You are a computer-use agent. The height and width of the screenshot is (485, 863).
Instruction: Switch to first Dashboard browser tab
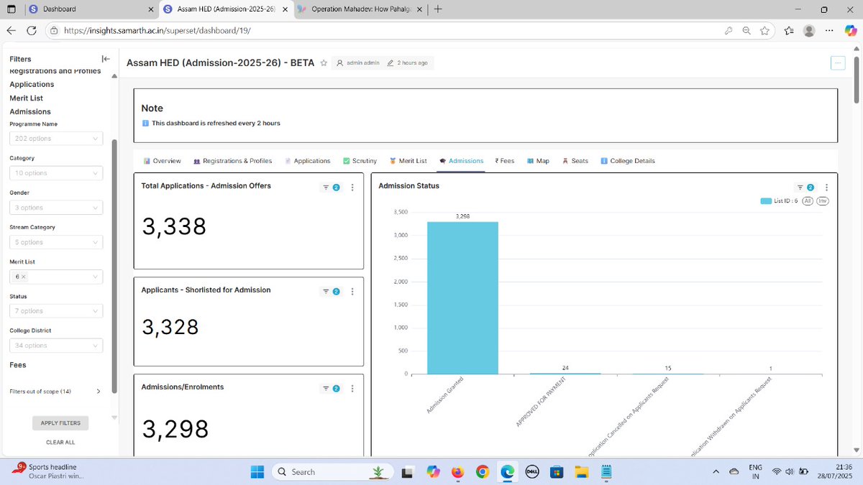pos(90,9)
